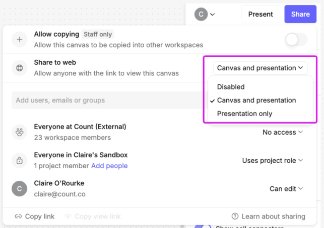Open the Canvas and presentation dropdown
The height and width of the screenshot is (228, 324).
point(260,68)
